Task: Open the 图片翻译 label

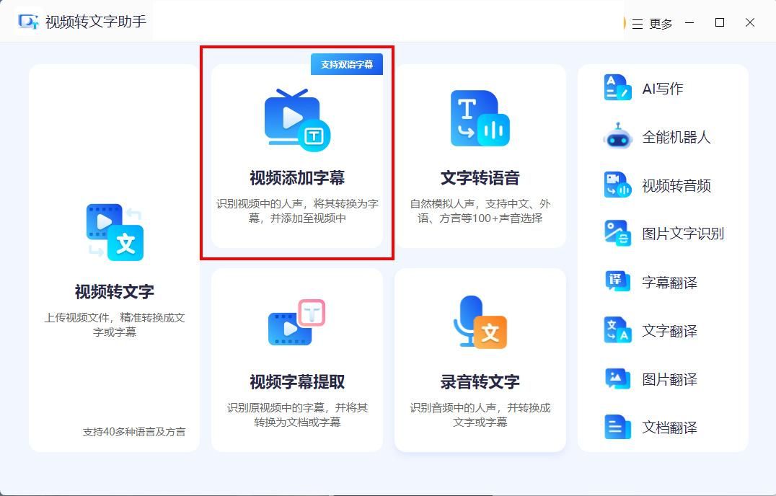Action: tap(669, 379)
